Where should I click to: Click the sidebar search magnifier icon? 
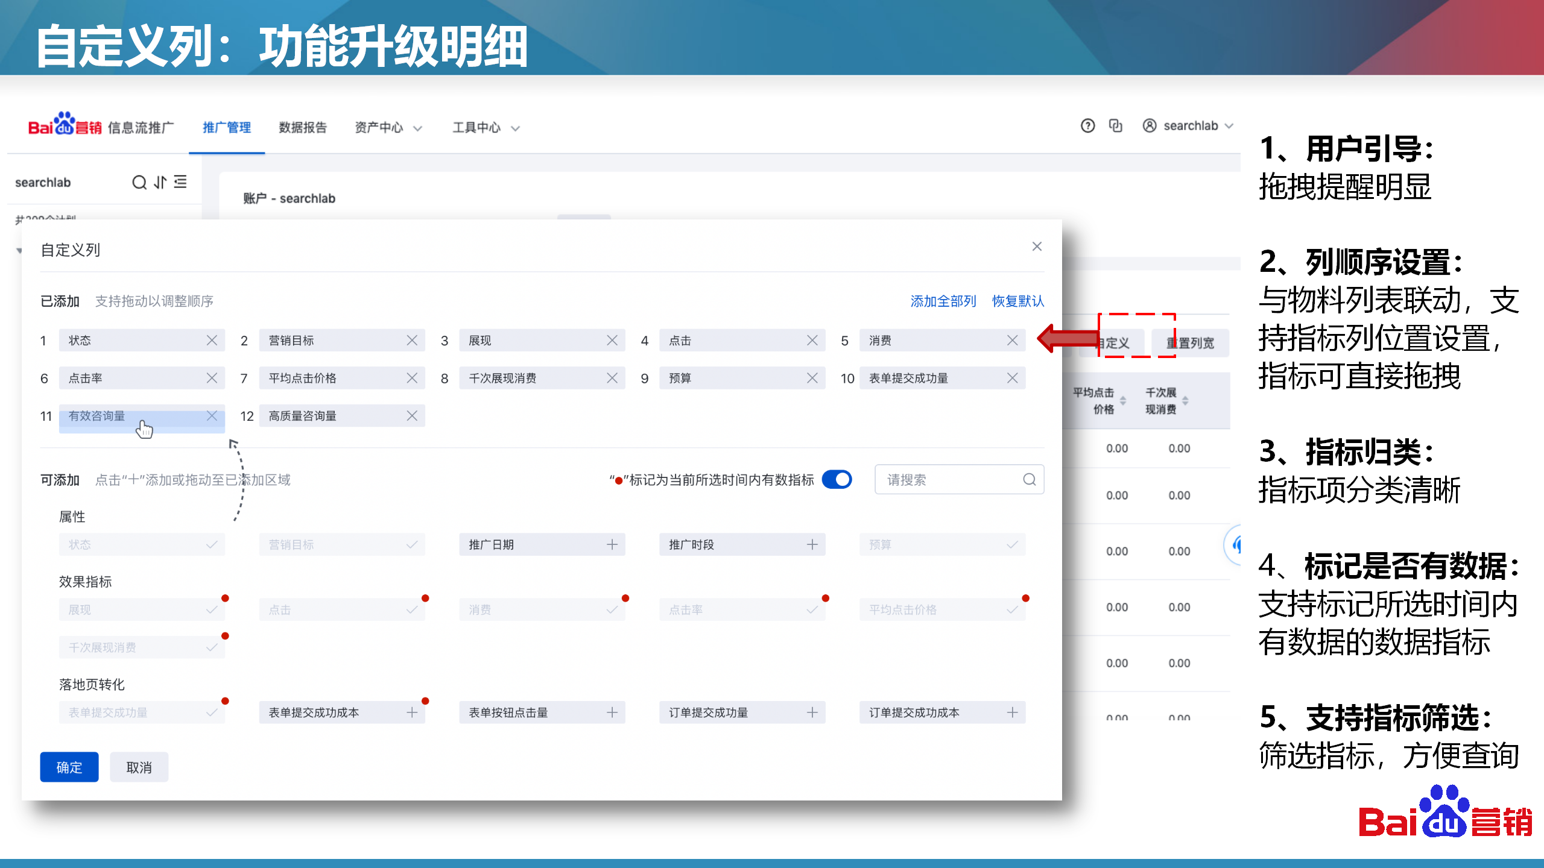coord(139,183)
